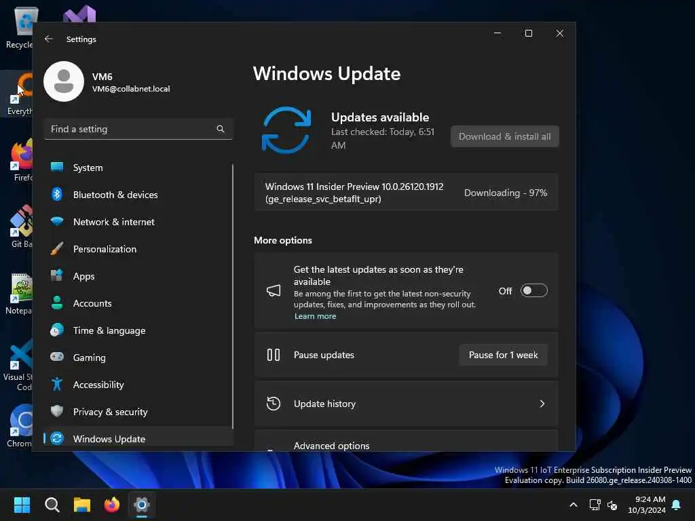Open File Explorer from the taskbar
Viewport: 695px width, 521px height.
[x=82, y=505]
